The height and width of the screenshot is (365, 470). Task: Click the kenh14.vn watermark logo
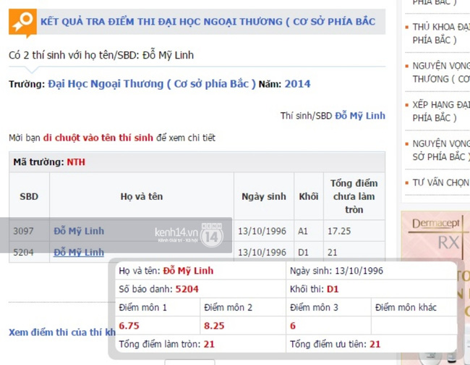[x=176, y=233]
